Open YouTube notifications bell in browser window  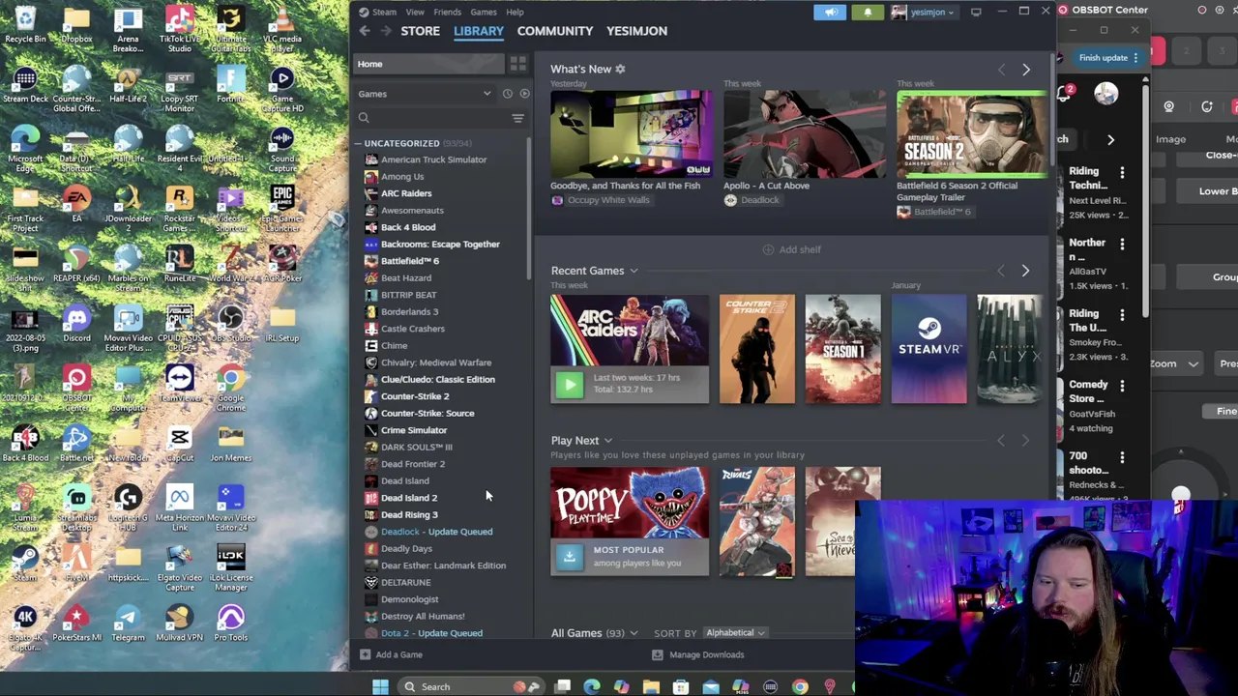(x=1065, y=94)
